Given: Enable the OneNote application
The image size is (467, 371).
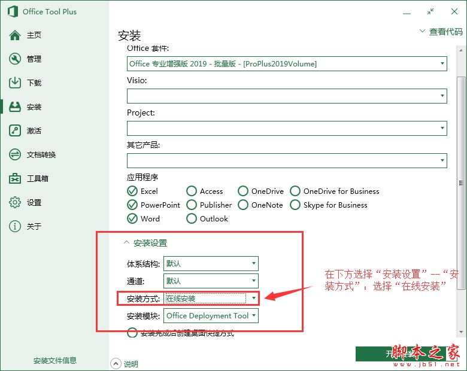Looking at the screenshot, I should pyautogui.click(x=243, y=205).
